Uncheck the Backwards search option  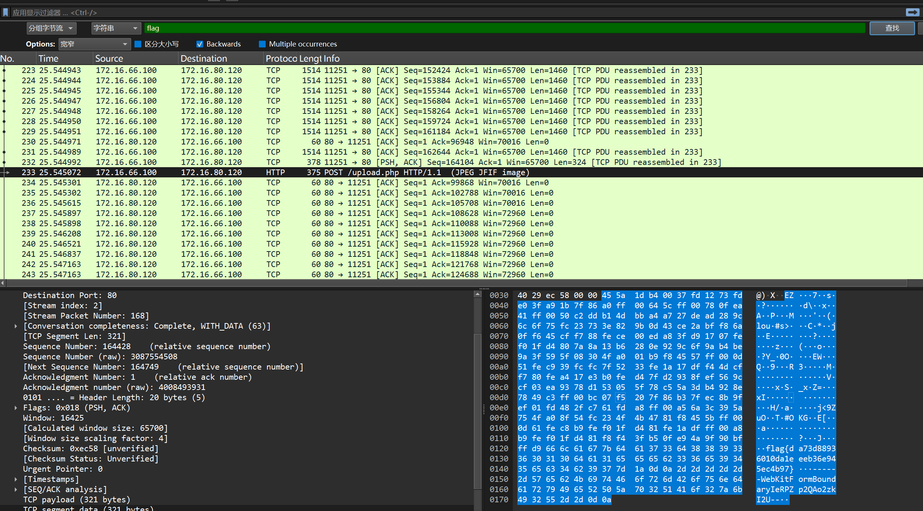pyautogui.click(x=200, y=44)
